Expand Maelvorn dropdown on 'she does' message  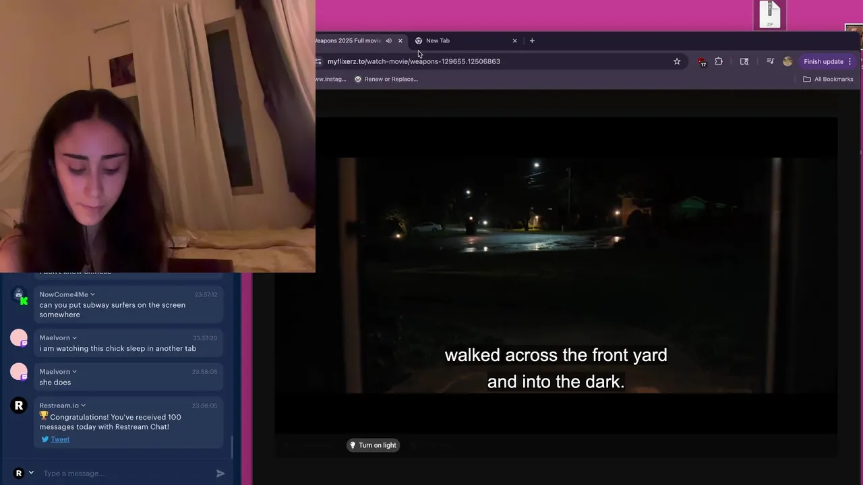click(x=74, y=372)
